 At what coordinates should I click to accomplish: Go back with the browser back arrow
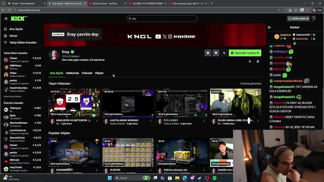tap(3, 10)
